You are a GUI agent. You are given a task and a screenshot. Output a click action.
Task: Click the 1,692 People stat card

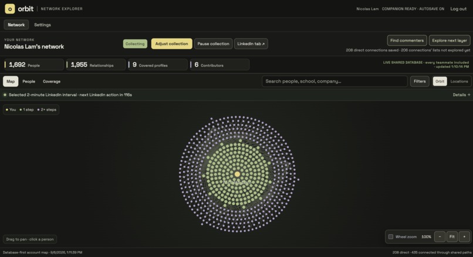[x=33, y=65]
